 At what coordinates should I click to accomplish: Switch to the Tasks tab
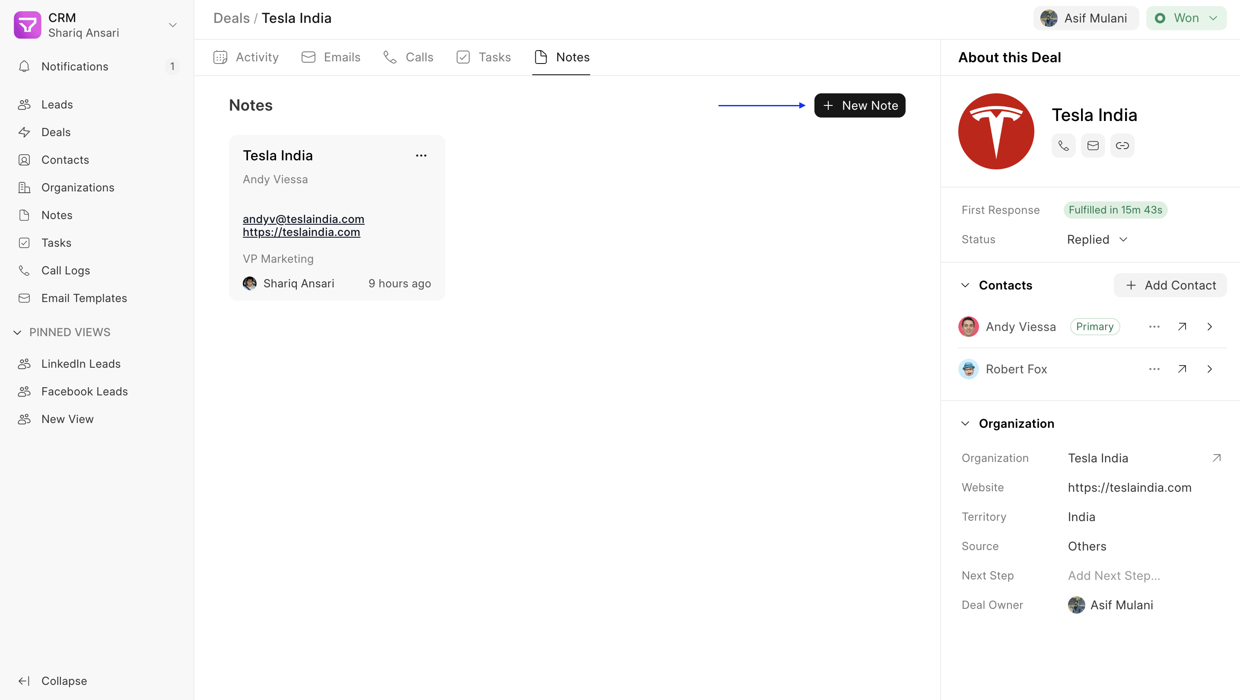(x=484, y=57)
